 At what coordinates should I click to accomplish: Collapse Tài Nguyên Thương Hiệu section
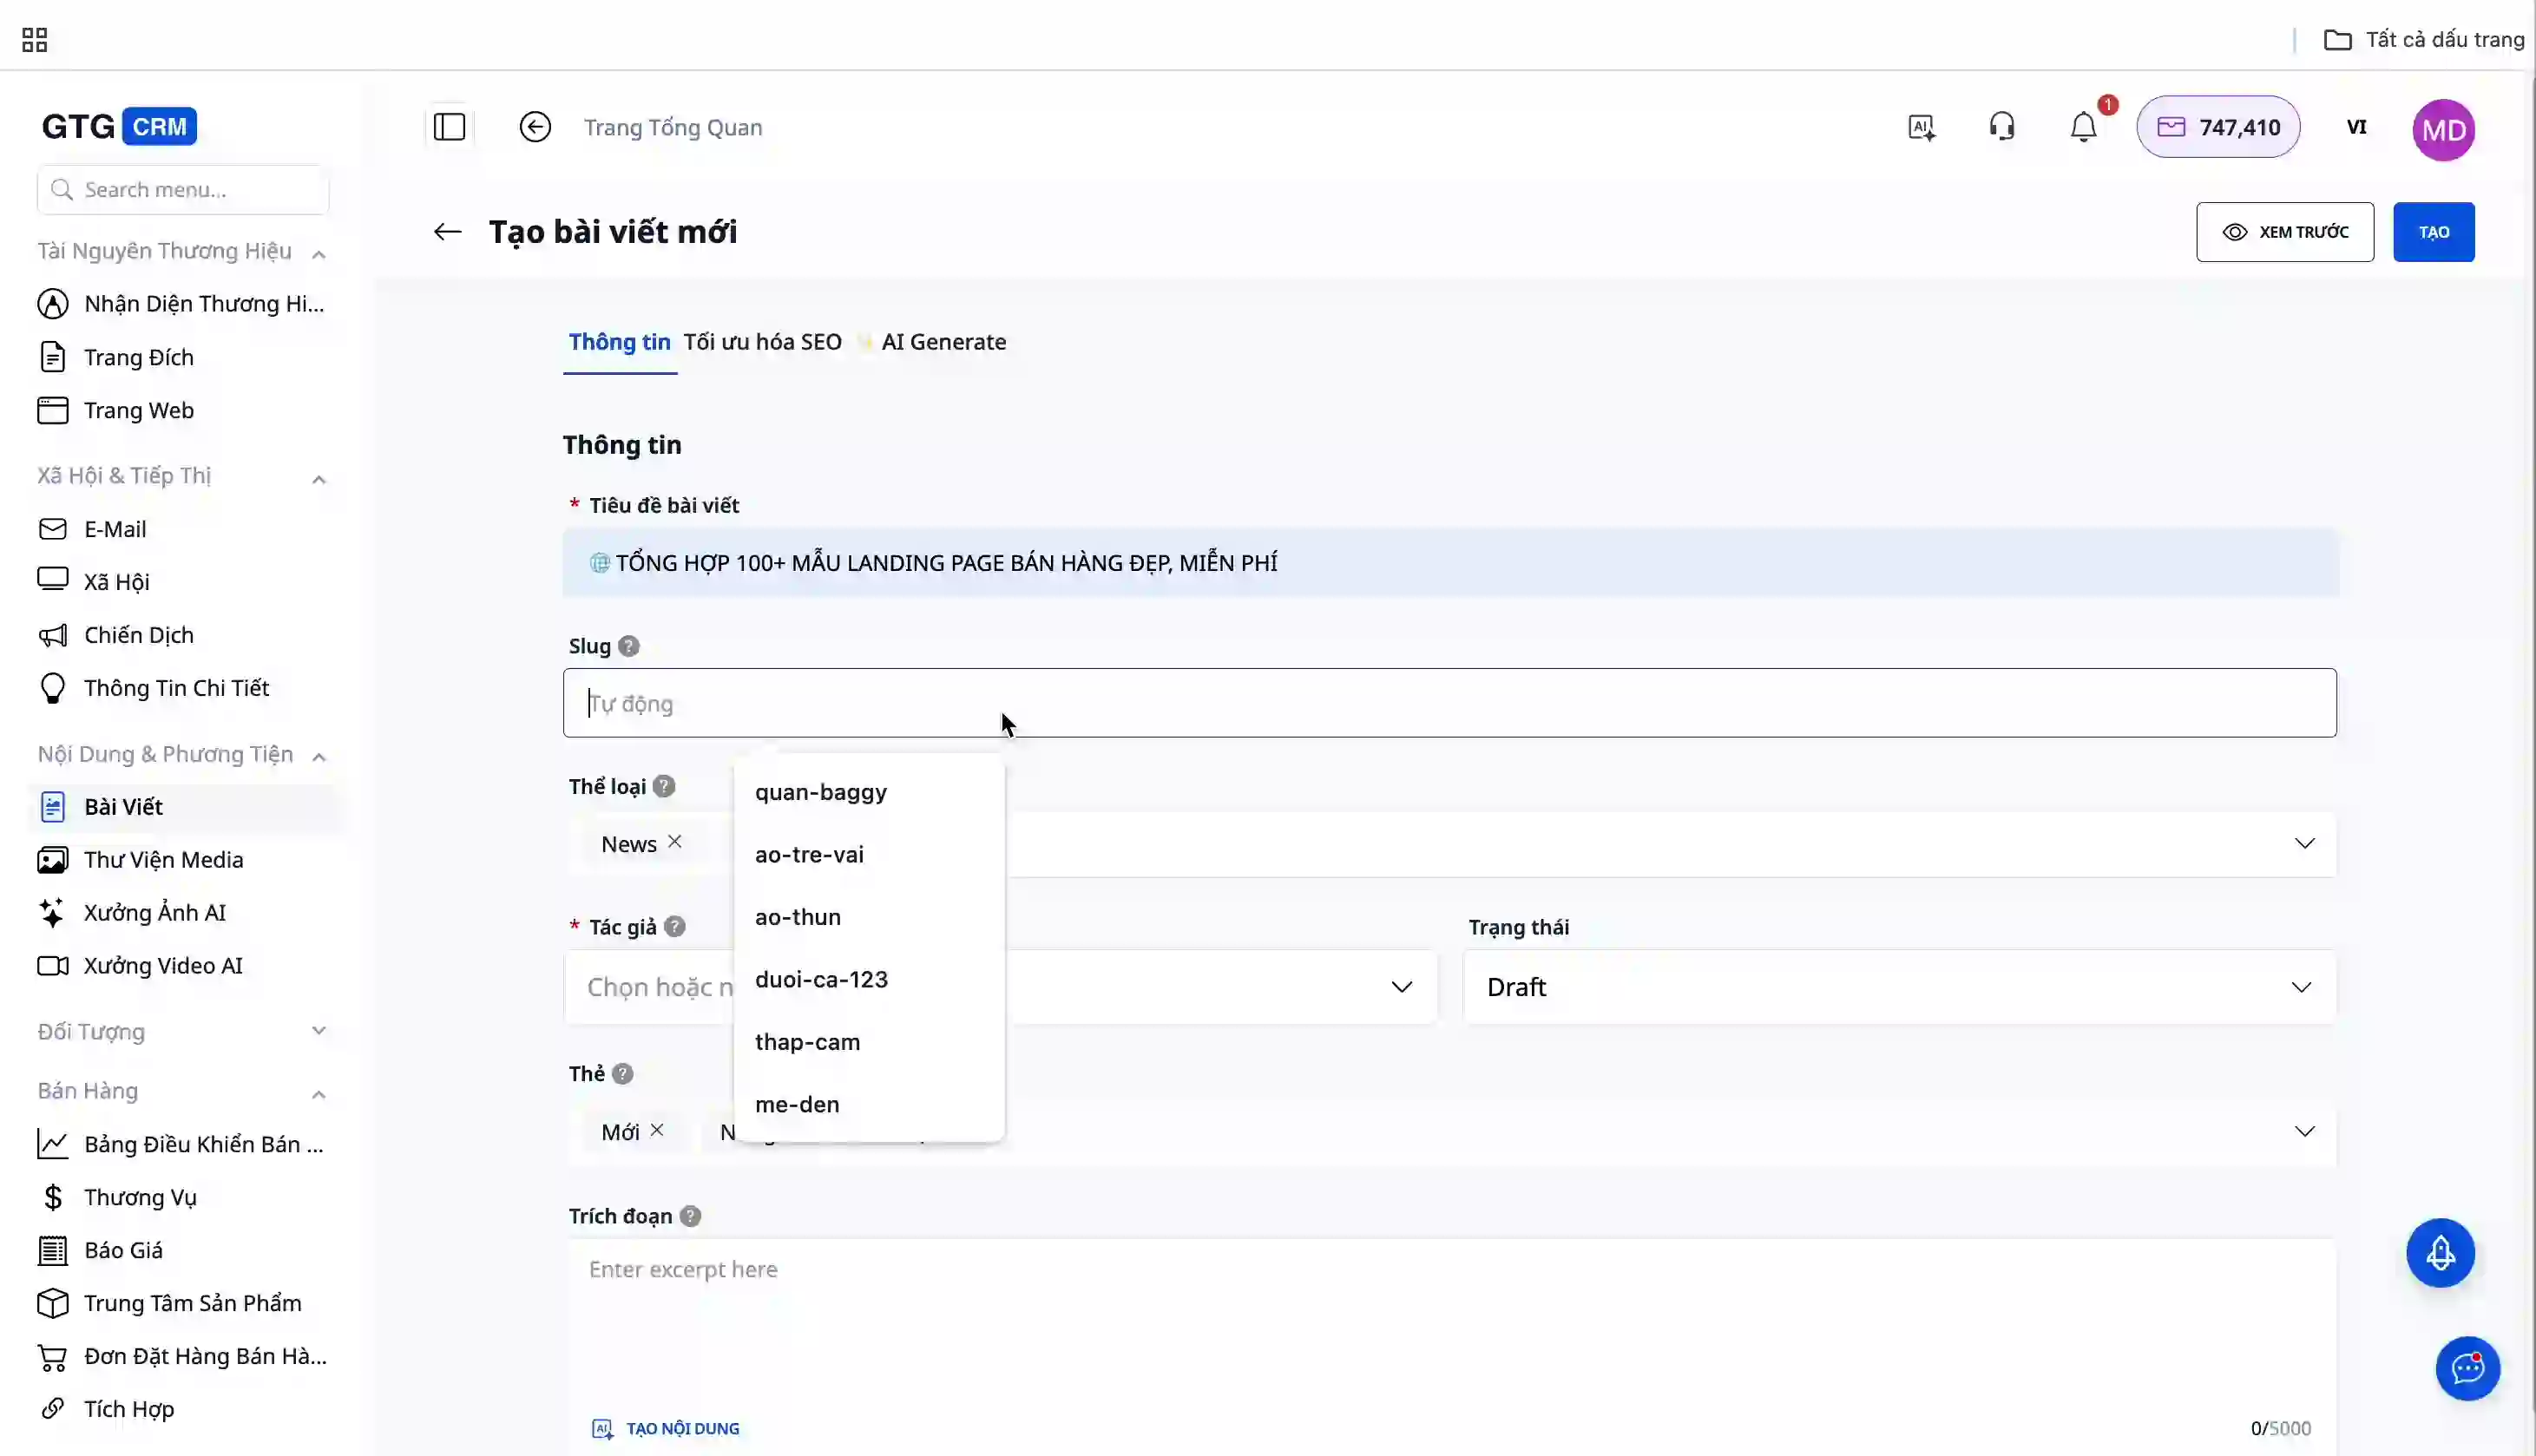tap(319, 253)
